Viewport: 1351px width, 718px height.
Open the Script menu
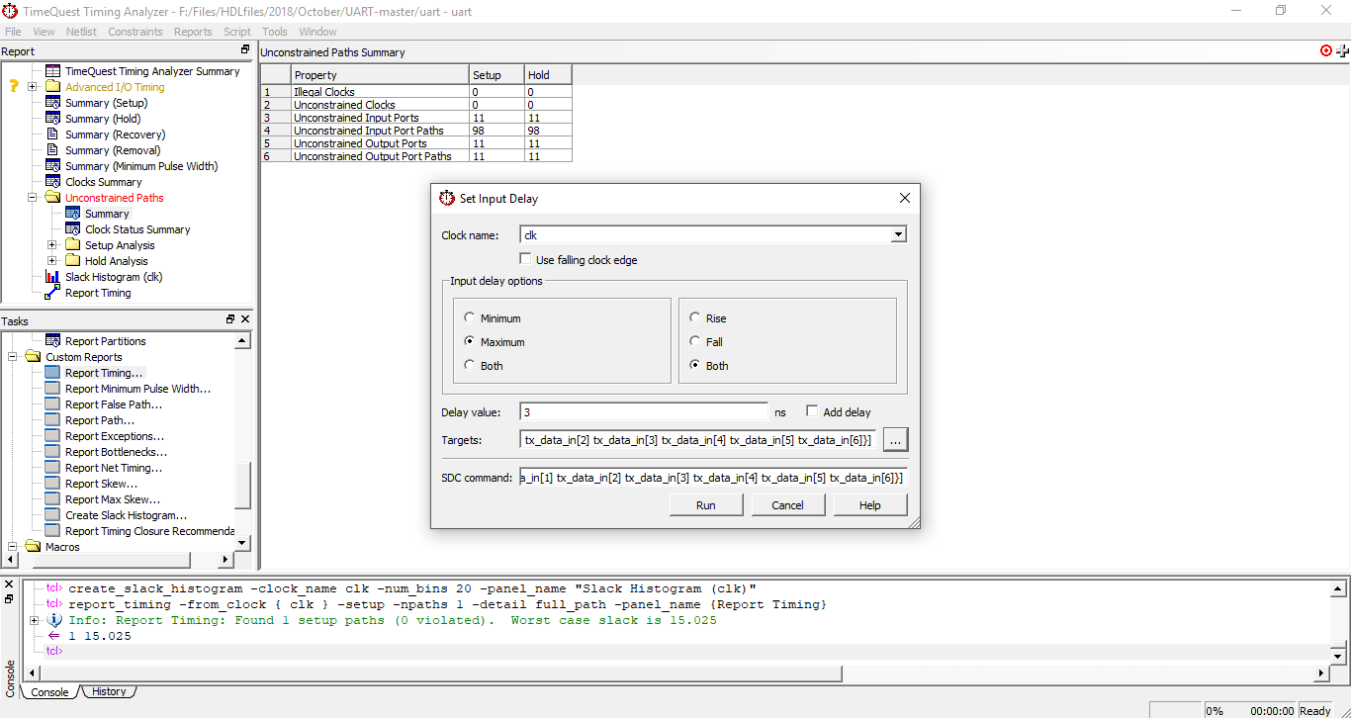point(237,32)
